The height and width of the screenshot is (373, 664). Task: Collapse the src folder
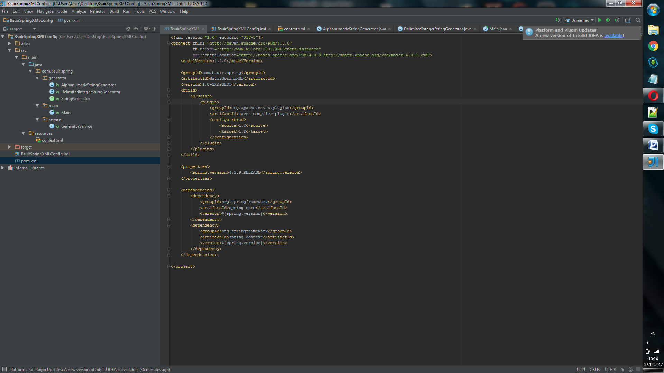(10, 50)
